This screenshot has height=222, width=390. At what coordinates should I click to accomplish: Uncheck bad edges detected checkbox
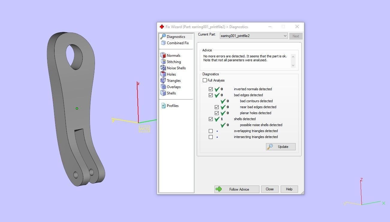tap(211, 95)
